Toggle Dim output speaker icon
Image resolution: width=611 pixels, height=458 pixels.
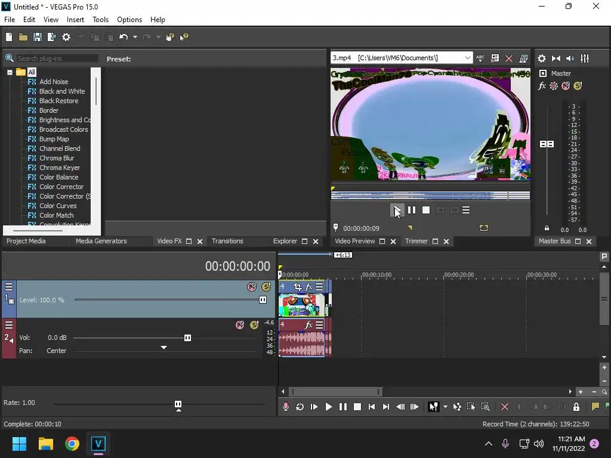pos(570,58)
